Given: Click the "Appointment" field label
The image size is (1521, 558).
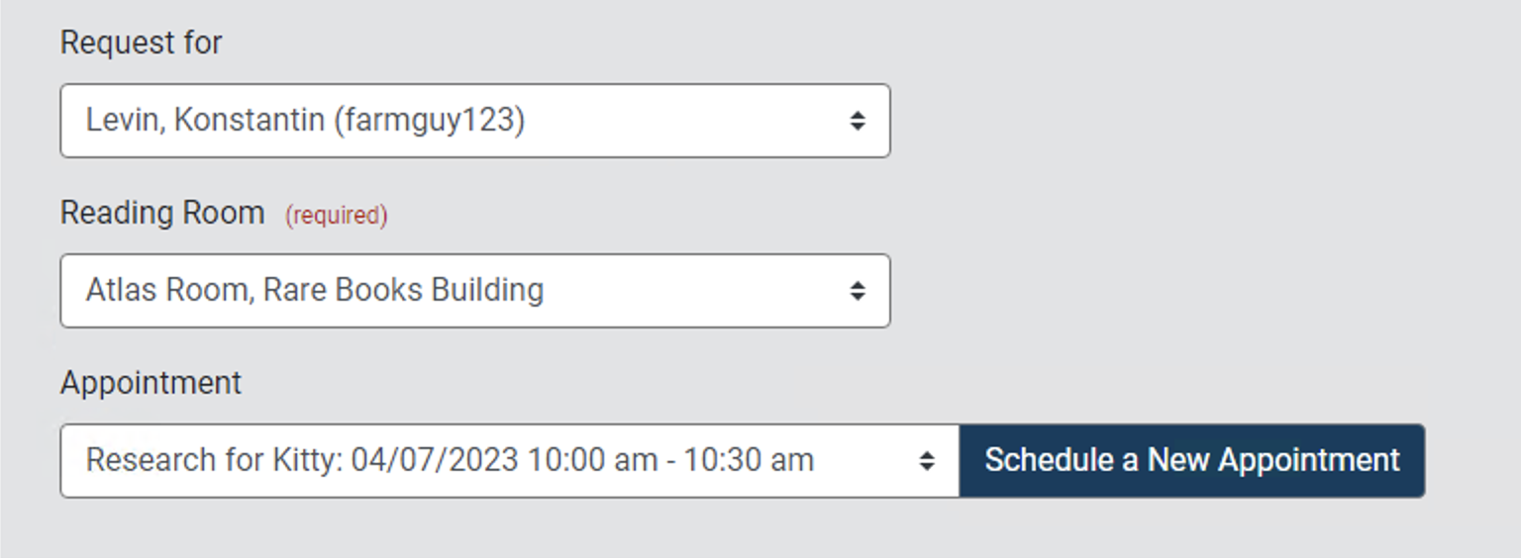Looking at the screenshot, I should pos(151,383).
